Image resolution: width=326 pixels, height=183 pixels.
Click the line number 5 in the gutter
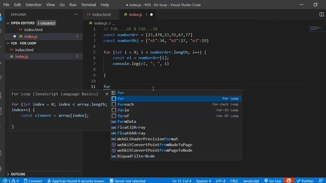[94, 52]
